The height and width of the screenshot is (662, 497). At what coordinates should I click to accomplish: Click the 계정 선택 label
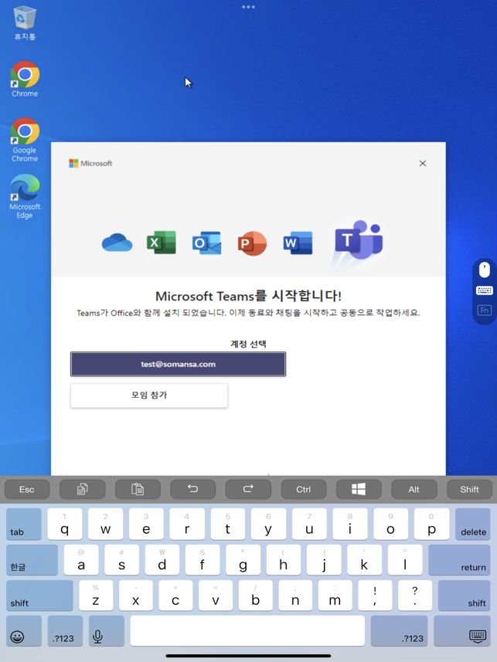click(x=248, y=344)
